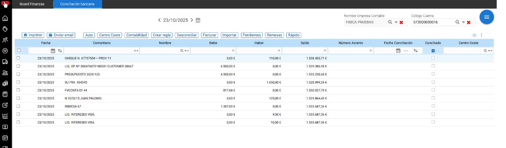This screenshot has width=506, height=148.
Task: Click the date text 23/10/2025 at top
Action: click(x=176, y=20)
